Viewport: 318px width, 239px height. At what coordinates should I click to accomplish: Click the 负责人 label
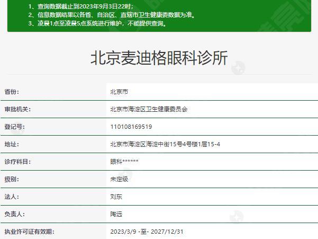(15, 214)
